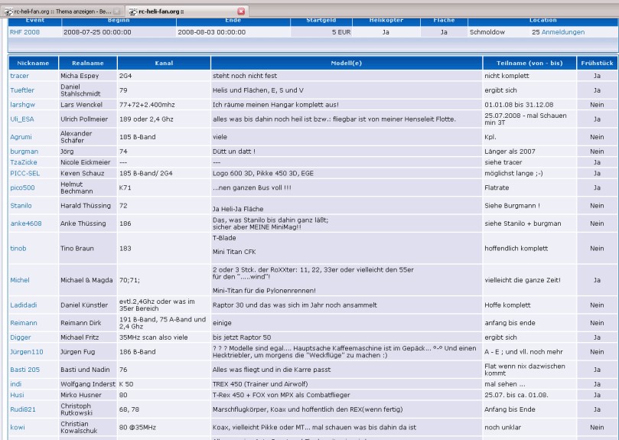The width and height of the screenshot is (619, 440).
Task: Select 'Marschflugkörper, Koax' model text
Action: point(308,409)
